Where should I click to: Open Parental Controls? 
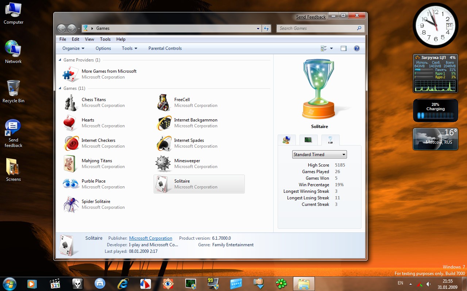point(165,48)
